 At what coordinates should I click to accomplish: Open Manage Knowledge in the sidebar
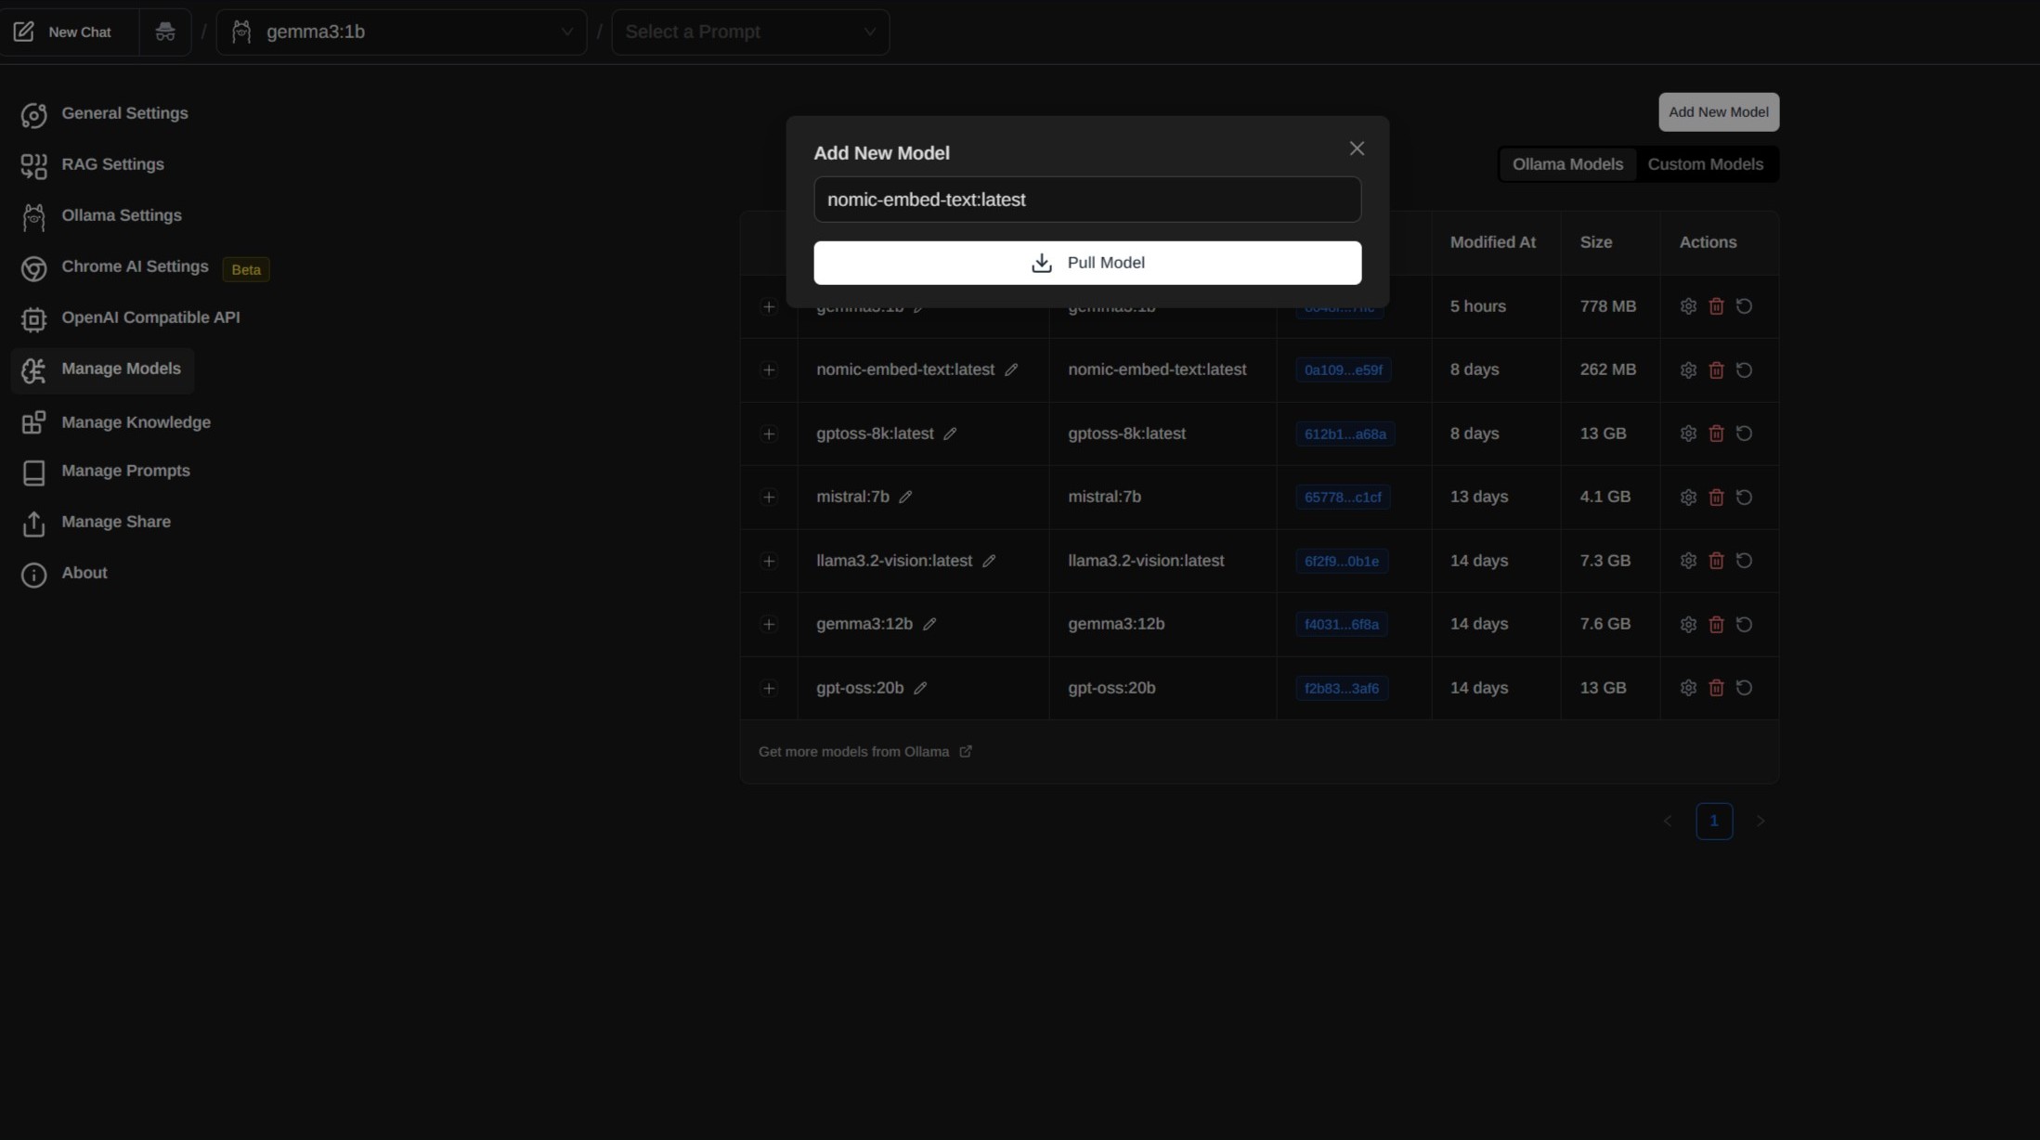[x=116, y=422]
